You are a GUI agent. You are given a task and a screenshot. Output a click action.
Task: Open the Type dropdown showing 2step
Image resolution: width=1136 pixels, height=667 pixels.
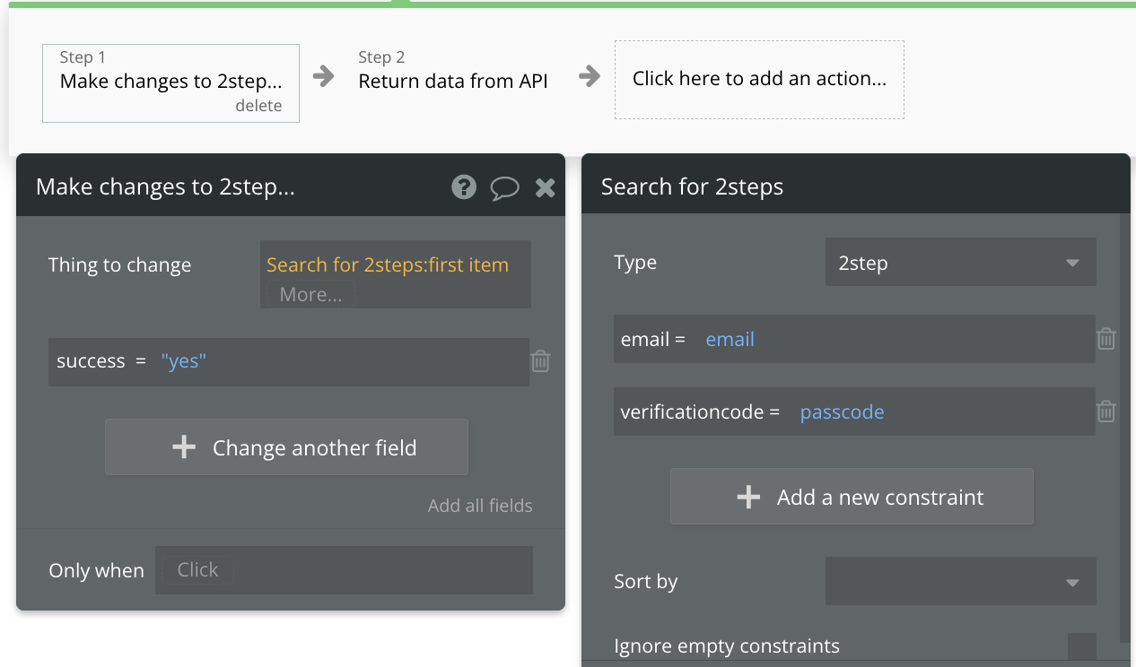click(960, 263)
